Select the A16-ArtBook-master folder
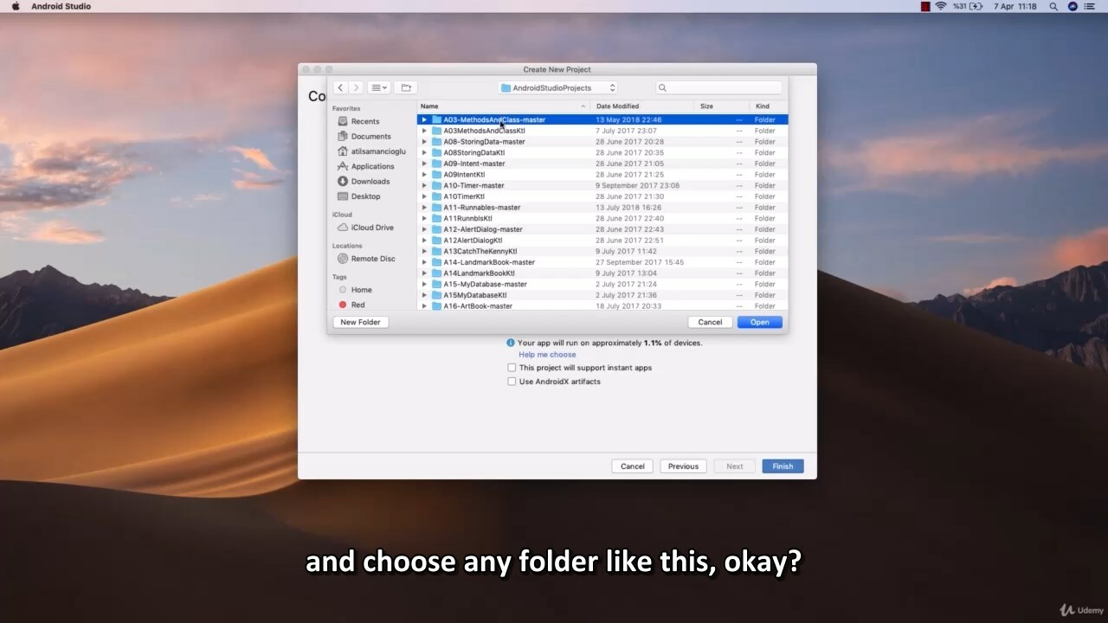 point(602,306)
